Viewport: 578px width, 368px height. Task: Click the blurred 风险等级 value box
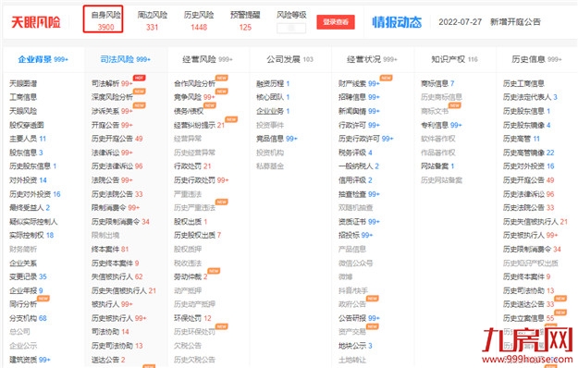291,28
